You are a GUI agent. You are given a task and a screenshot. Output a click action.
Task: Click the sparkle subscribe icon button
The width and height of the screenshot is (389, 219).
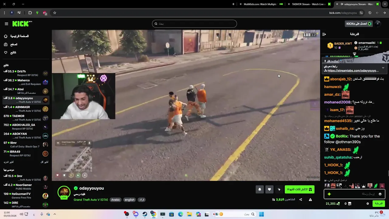coord(279,189)
